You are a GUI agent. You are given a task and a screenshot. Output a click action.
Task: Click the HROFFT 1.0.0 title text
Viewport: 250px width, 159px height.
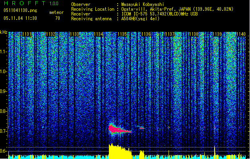[x=31, y=3]
